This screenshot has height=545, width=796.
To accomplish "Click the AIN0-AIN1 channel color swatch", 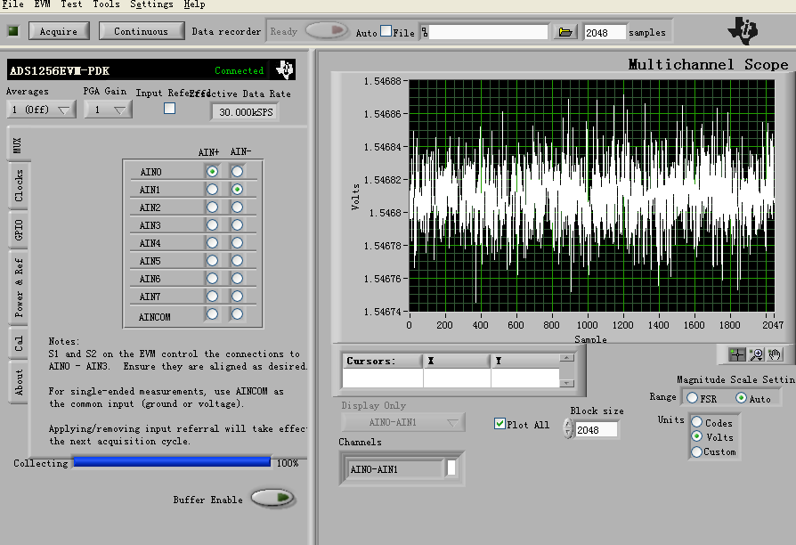I will pos(451,468).
